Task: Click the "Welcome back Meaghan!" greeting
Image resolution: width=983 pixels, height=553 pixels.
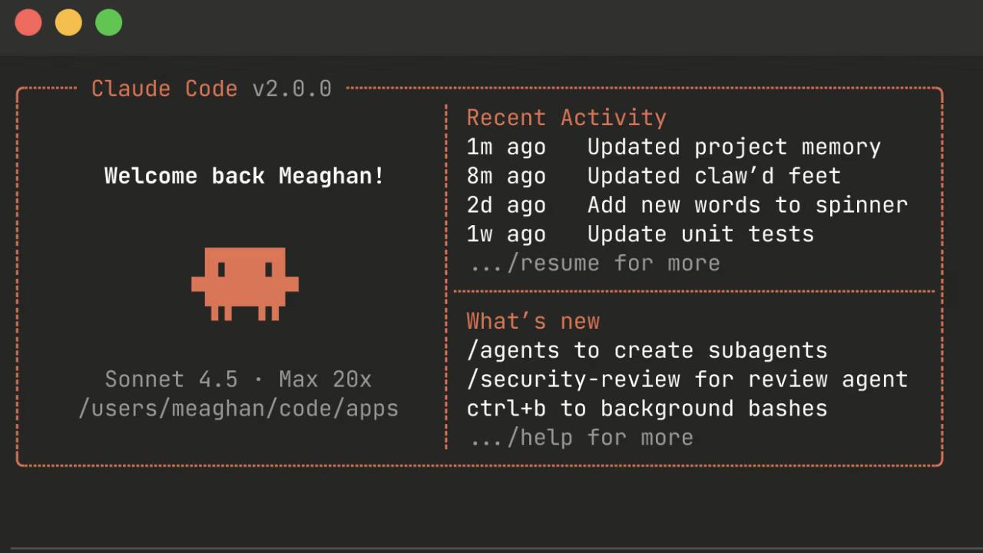Action: tap(244, 176)
